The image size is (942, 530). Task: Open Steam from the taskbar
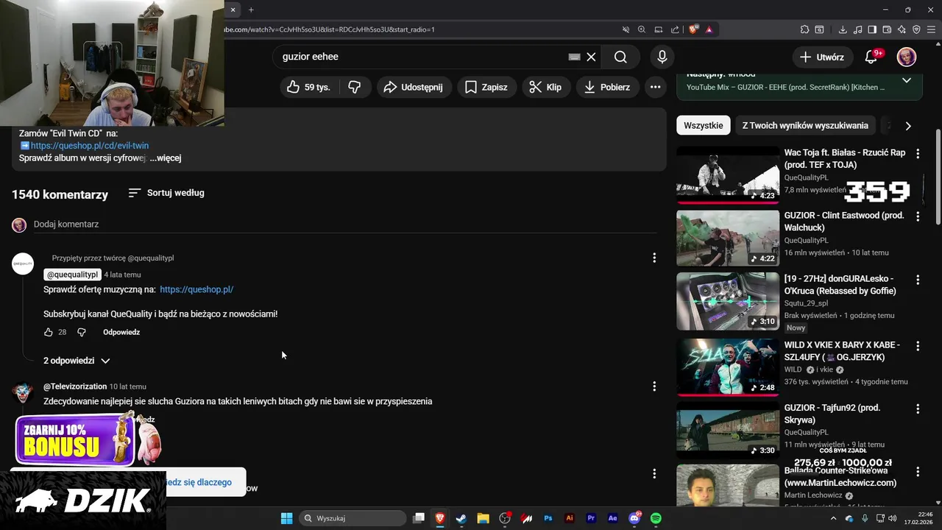[461, 518]
